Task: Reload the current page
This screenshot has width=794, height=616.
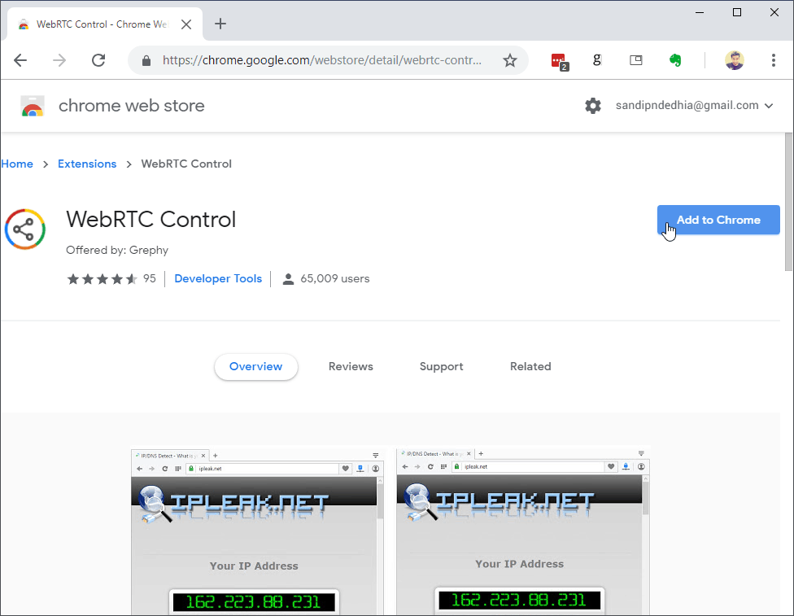Action: (x=98, y=60)
